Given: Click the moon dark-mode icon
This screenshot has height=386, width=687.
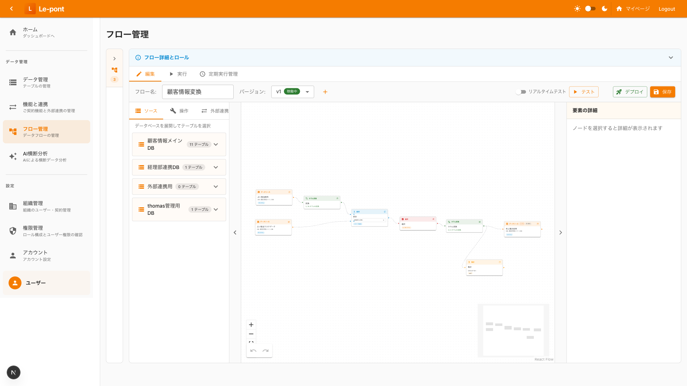Looking at the screenshot, I should coord(605,9).
